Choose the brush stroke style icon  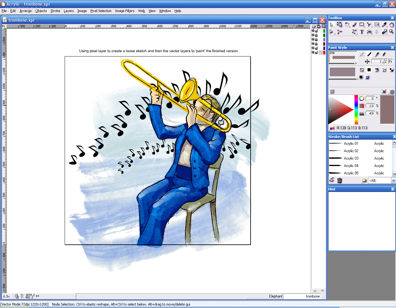384,54
